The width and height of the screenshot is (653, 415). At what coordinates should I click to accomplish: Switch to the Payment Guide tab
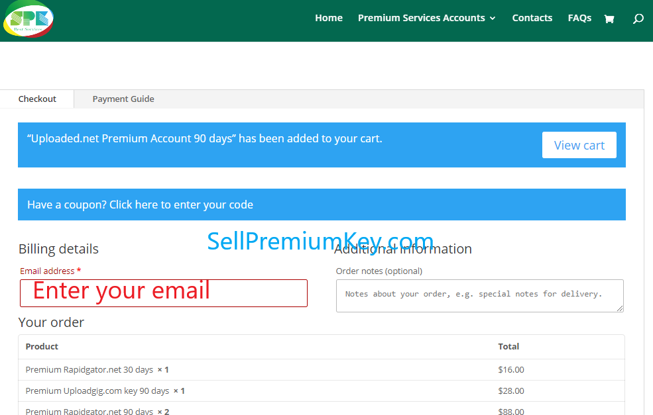tap(123, 98)
